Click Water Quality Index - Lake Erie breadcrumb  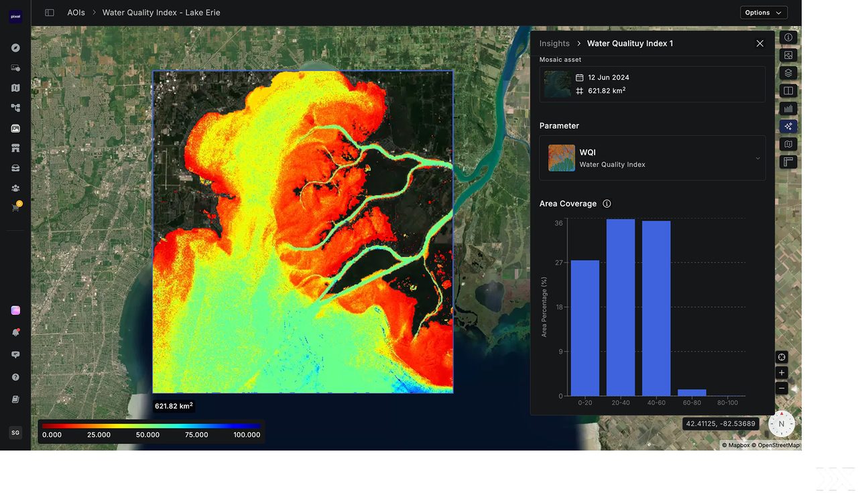point(161,13)
